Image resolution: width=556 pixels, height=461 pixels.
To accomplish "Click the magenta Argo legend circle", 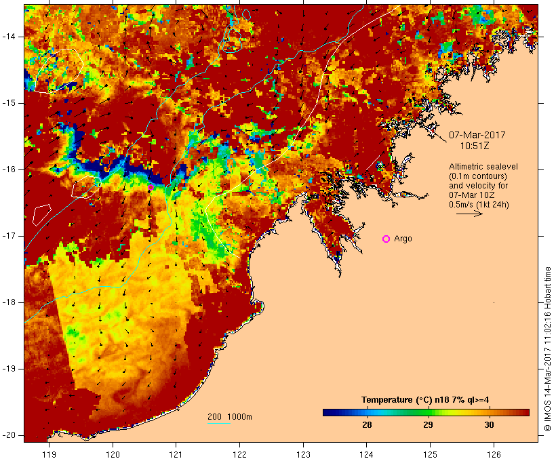I will click(x=386, y=239).
